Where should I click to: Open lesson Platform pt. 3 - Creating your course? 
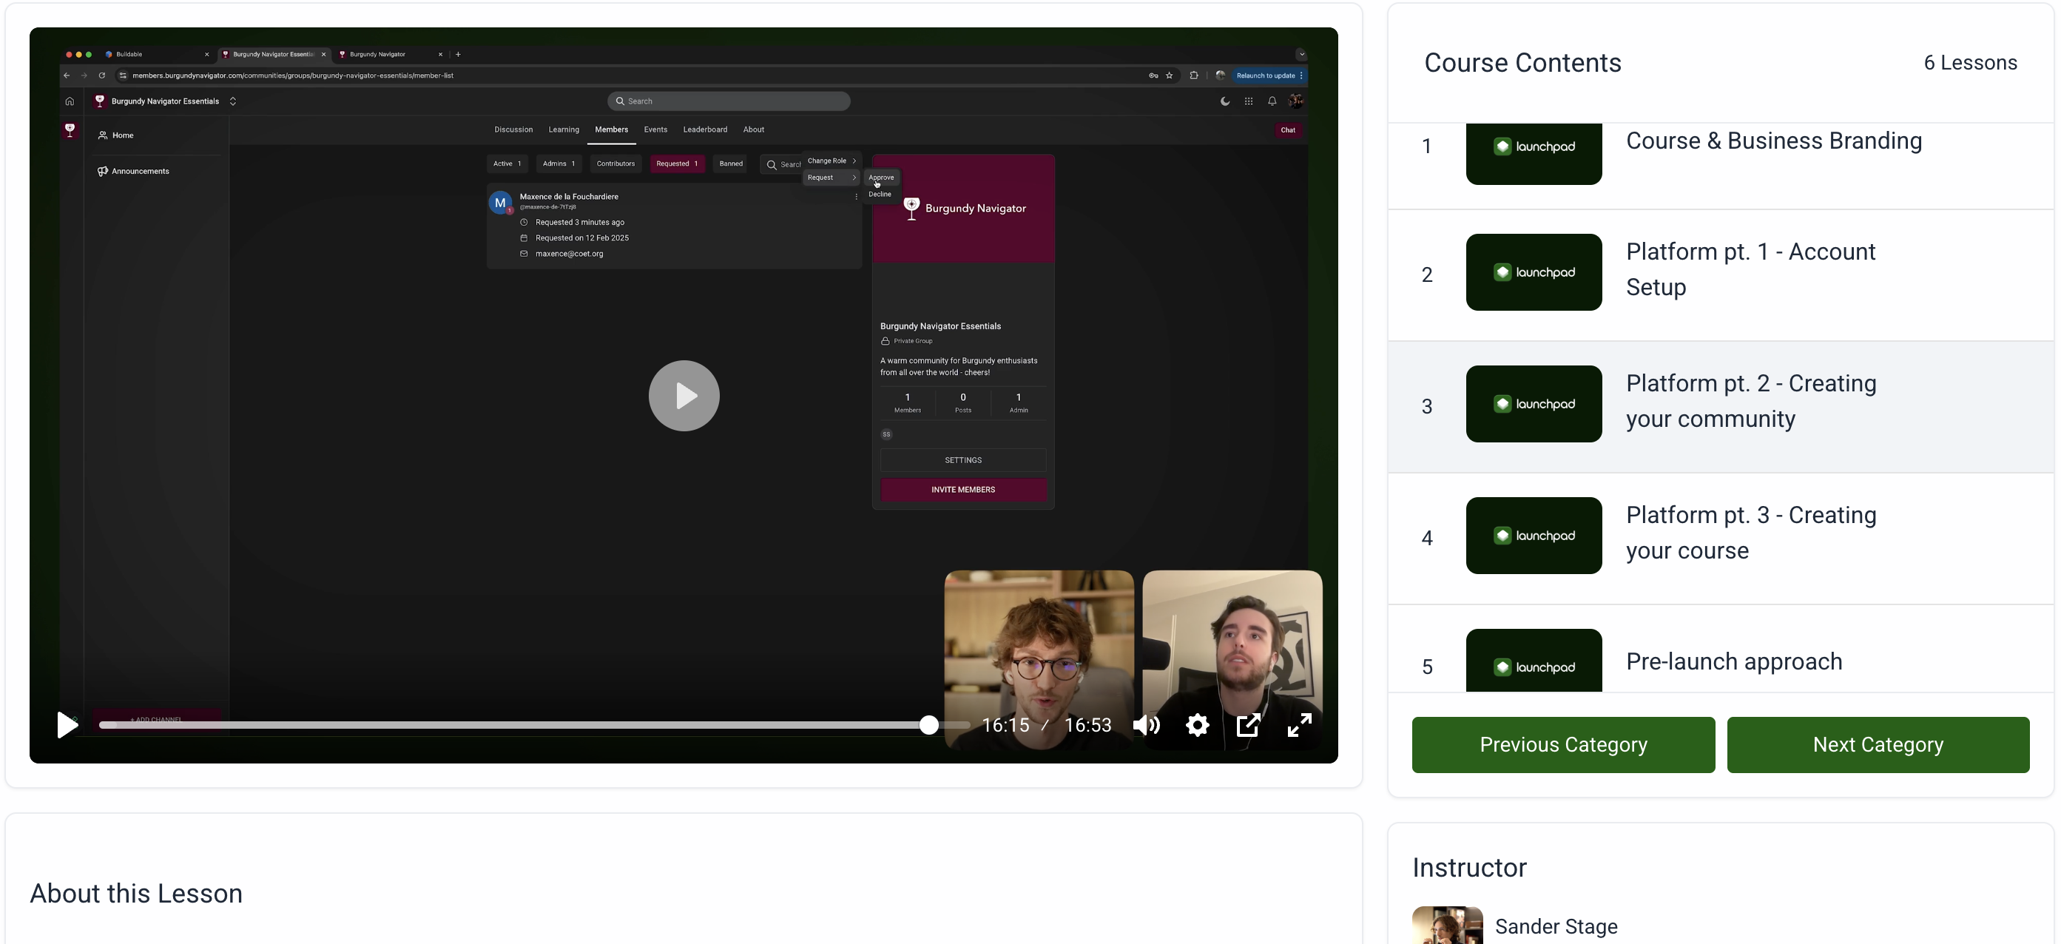1721,538
